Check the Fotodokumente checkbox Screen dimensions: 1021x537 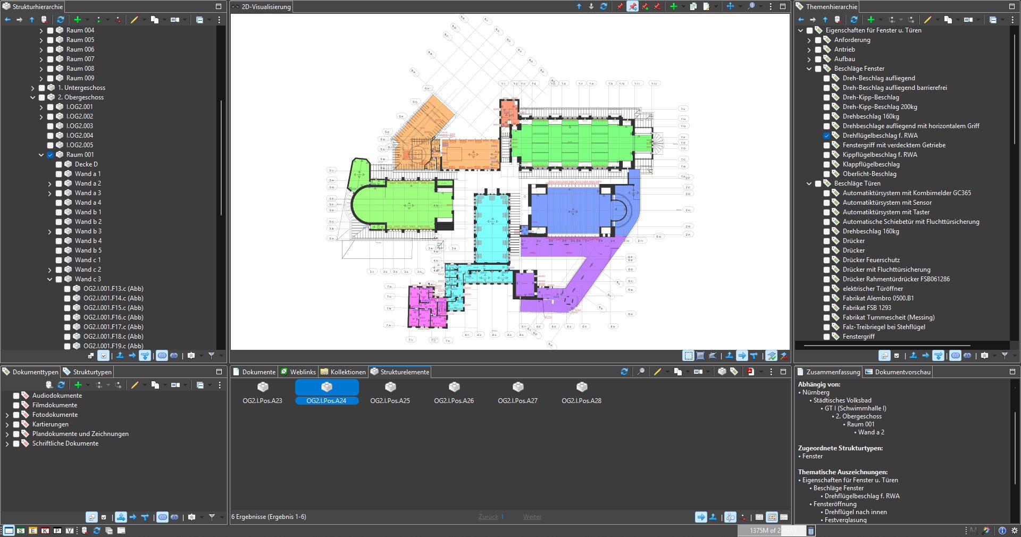(16, 415)
